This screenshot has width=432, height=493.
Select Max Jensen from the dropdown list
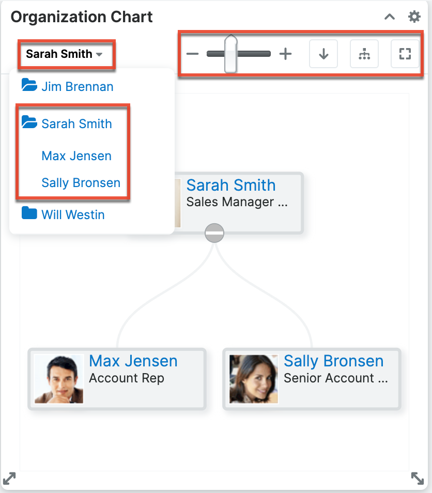[x=76, y=156]
